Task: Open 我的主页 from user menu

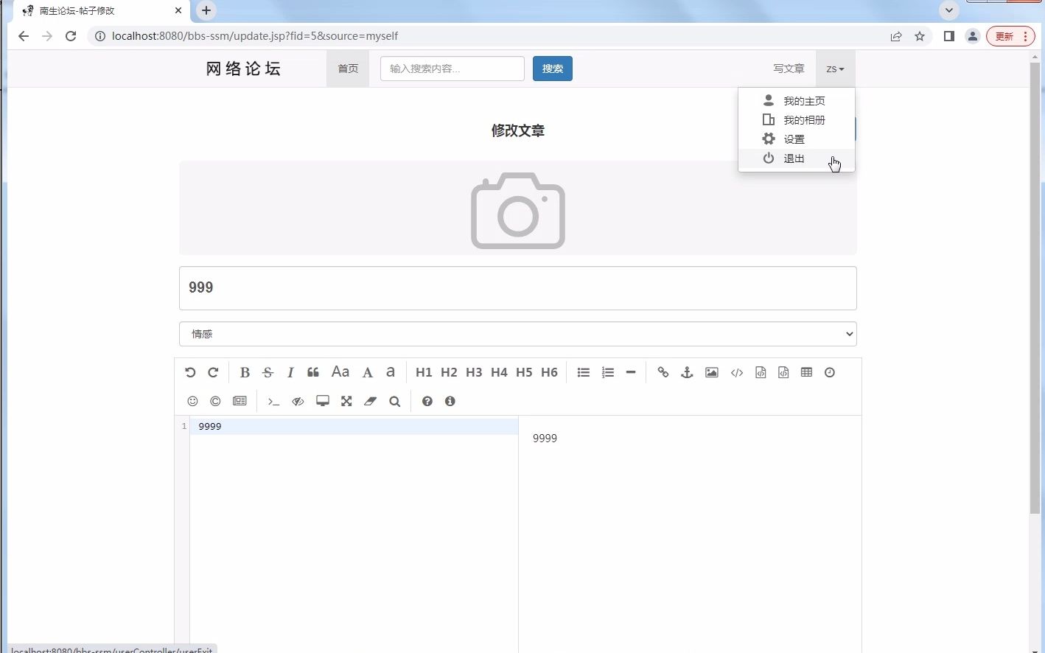Action: coord(797,101)
